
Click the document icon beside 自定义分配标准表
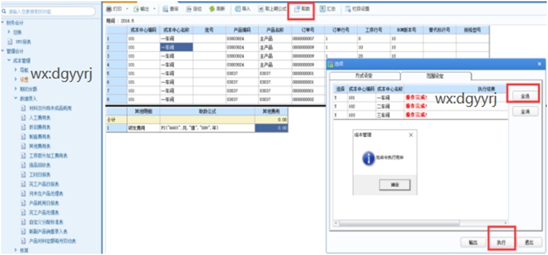tap(23, 222)
